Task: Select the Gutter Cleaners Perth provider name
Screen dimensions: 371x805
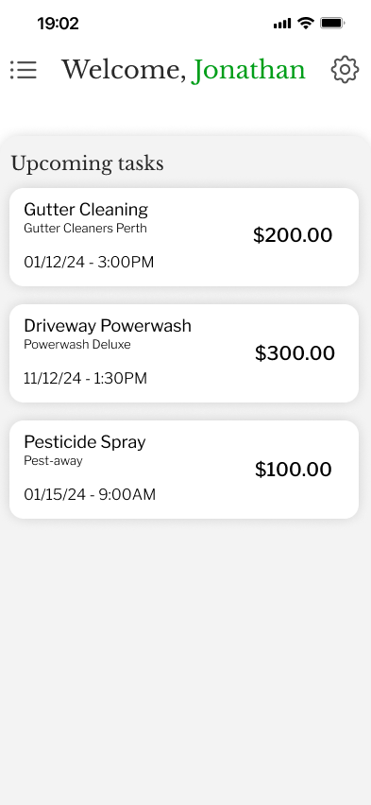Action: tap(85, 229)
